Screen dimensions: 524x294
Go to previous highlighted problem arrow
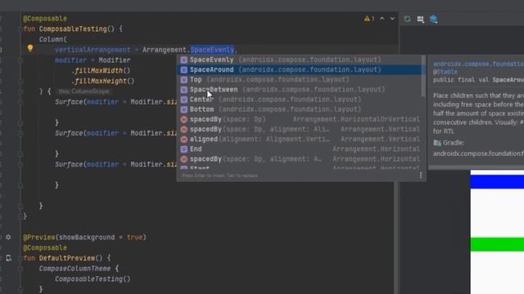pos(382,19)
